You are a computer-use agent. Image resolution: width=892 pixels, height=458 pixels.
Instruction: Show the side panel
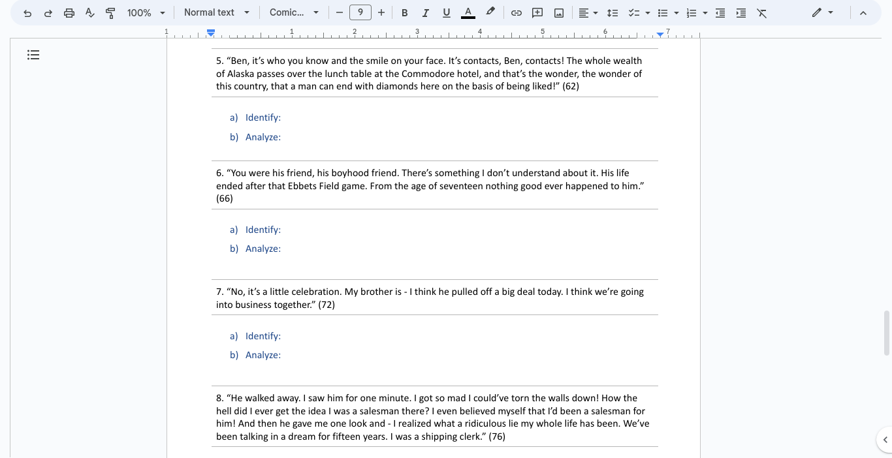pyautogui.click(x=885, y=440)
